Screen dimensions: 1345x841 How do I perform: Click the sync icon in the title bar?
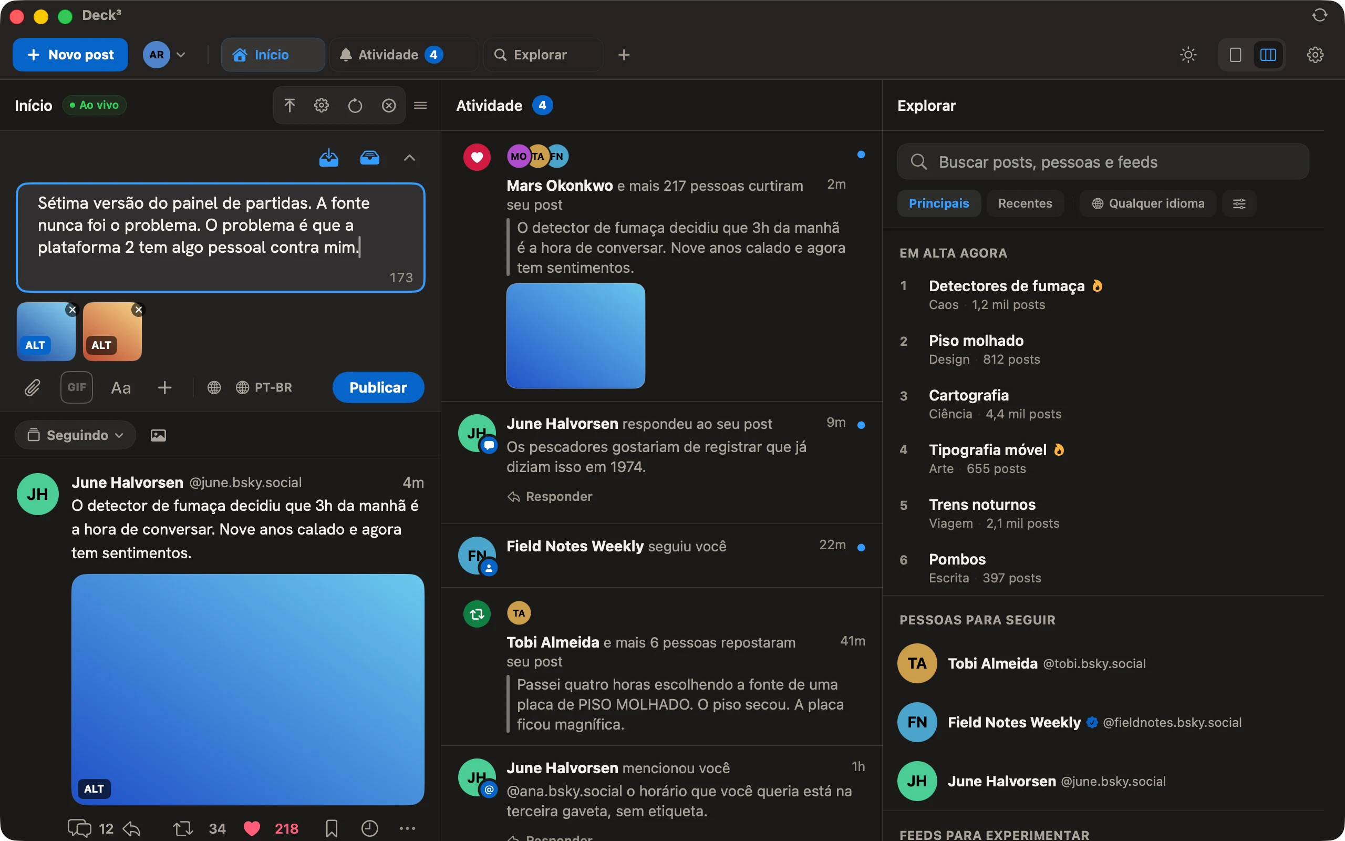[x=1319, y=16]
